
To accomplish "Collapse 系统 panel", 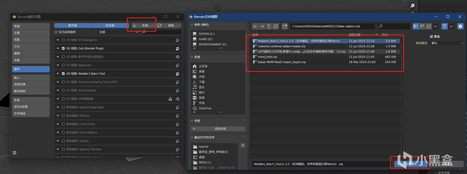I will [x=193, y=57].
